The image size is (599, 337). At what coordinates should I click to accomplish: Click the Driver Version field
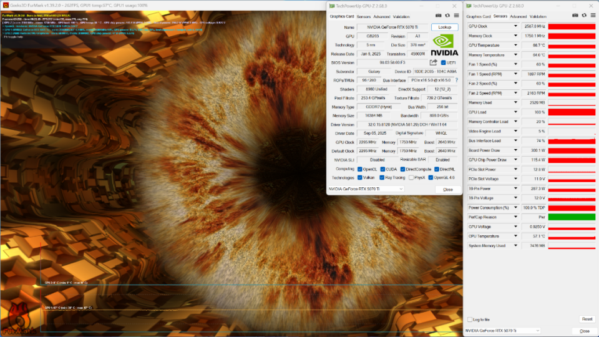click(407, 125)
